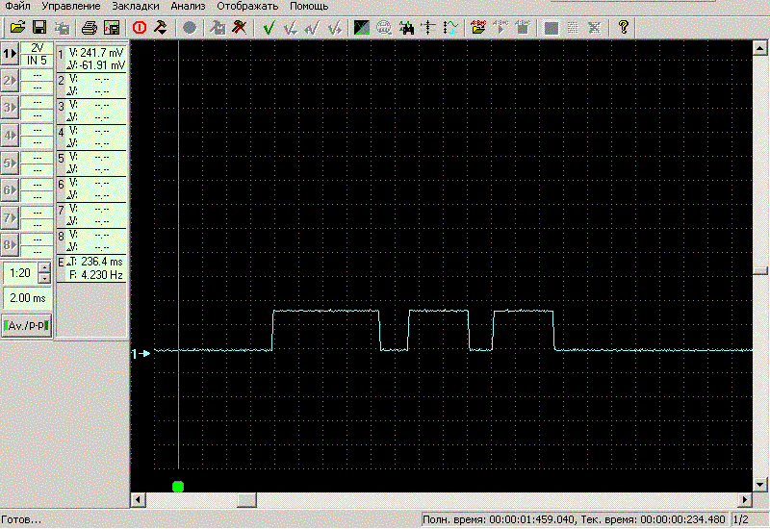770x529 pixels.
Task: Toggle channel 4 button
Action: pyautogui.click(x=10, y=135)
